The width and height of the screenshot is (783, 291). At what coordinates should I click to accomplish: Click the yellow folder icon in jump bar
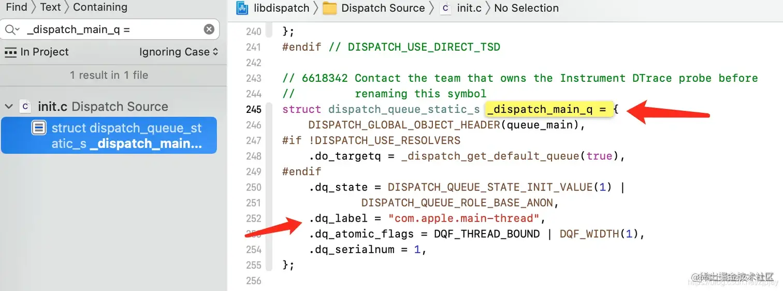[329, 8]
